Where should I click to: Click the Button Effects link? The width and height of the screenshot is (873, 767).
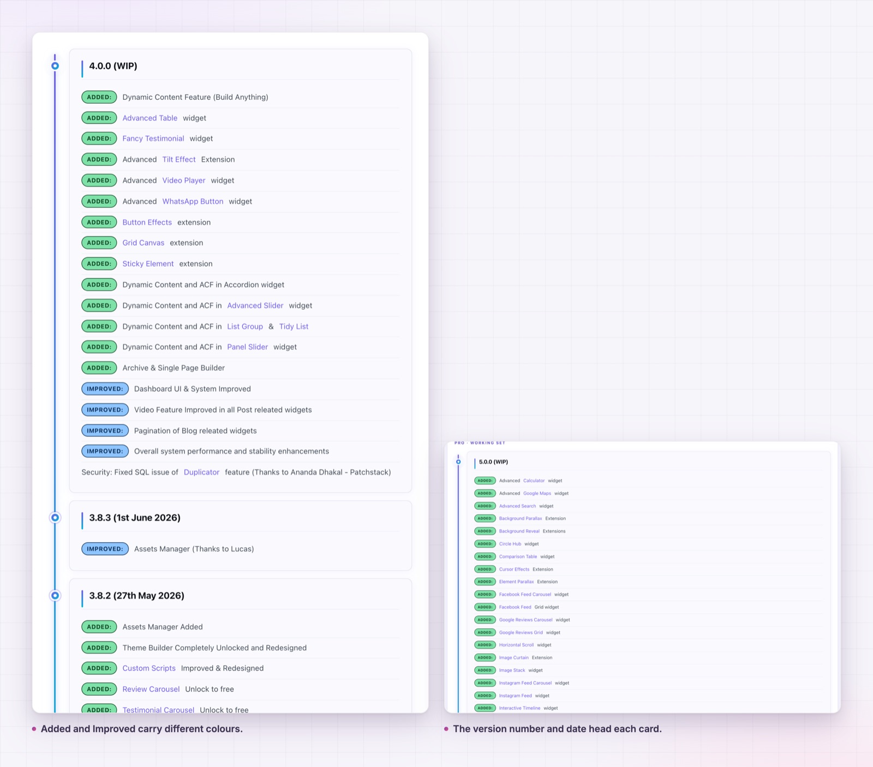(x=147, y=222)
